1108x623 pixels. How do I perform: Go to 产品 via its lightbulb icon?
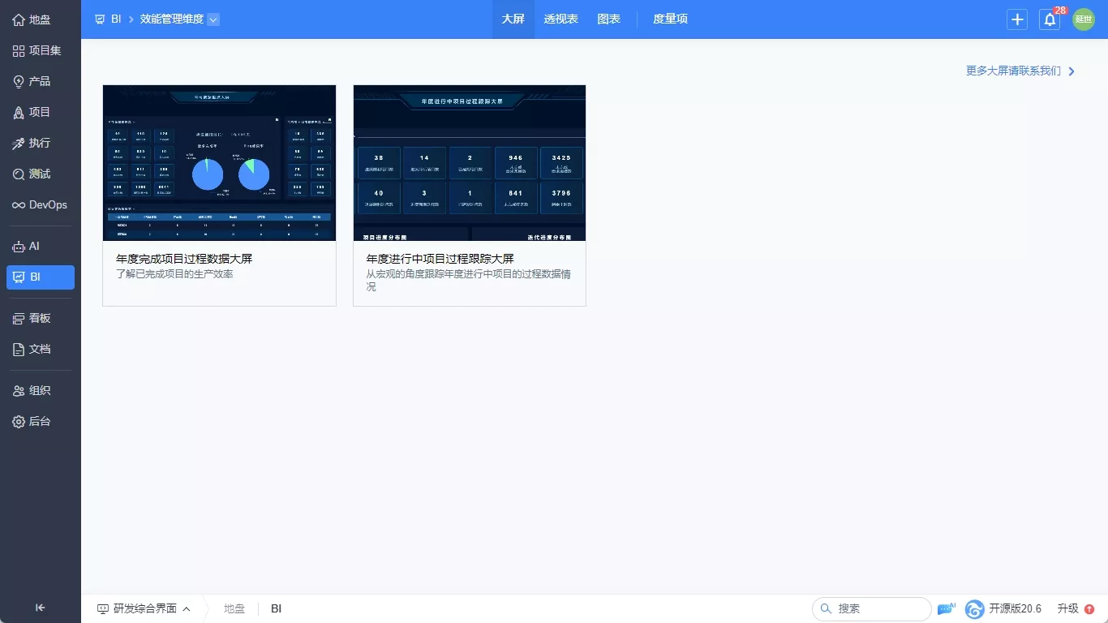(19, 81)
